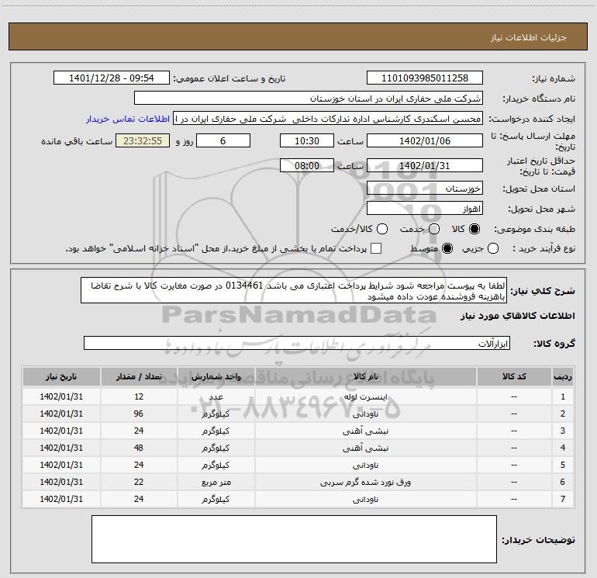Click the request creator name field
Screen dimensions: 597x578
click(x=328, y=119)
